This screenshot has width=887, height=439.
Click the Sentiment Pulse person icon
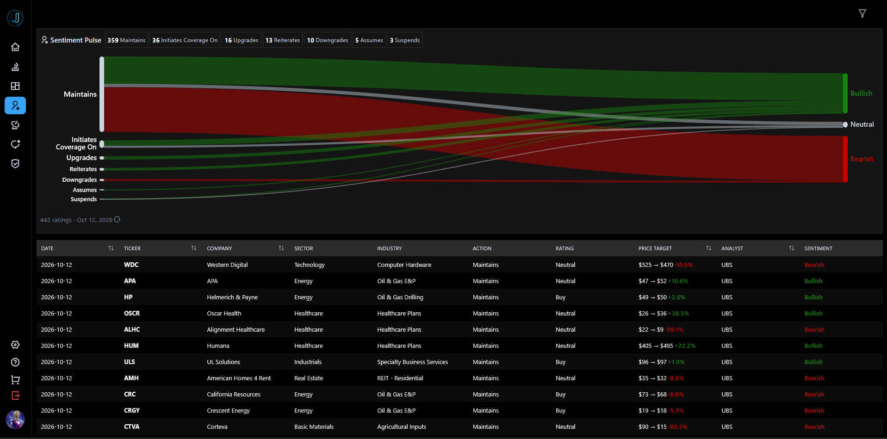pyautogui.click(x=44, y=40)
